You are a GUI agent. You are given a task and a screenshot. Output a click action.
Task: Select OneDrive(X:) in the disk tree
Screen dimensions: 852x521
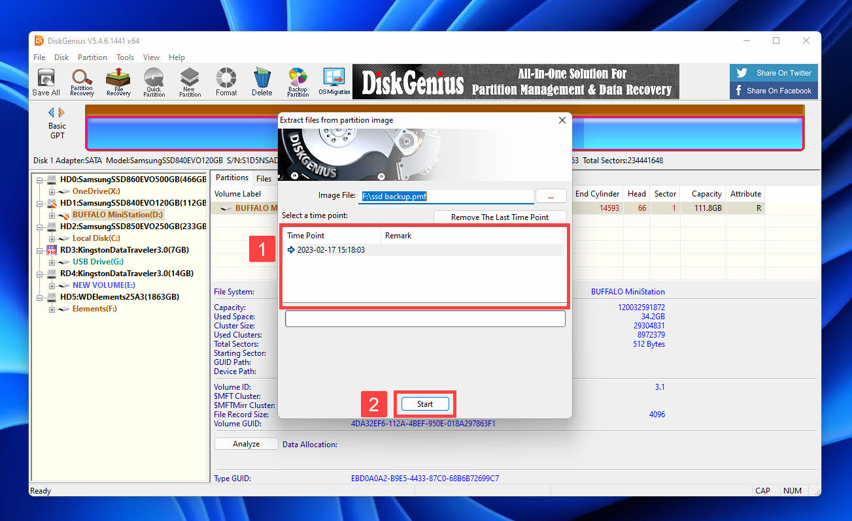pyautogui.click(x=96, y=191)
